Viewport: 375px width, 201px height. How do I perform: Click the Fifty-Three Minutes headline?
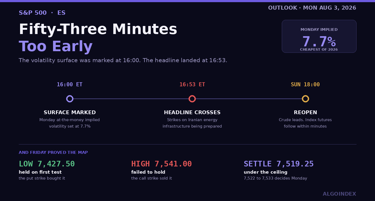click(98, 29)
